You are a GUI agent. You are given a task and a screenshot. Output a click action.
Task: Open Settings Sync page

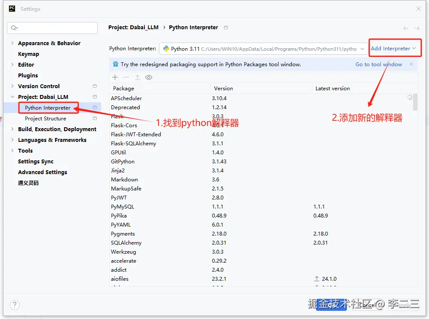pyautogui.click(x=36, y=161)
